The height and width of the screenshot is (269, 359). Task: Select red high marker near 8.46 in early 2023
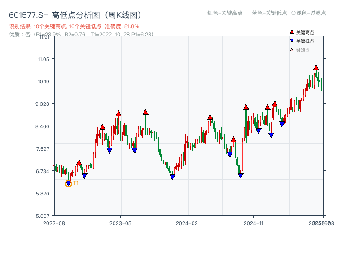coord(102,127)
